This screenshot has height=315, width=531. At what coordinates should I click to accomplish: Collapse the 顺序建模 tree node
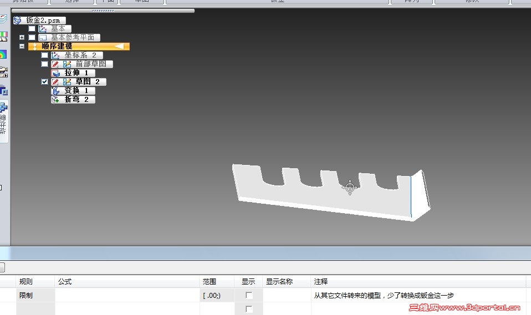(x=22, y=47)
